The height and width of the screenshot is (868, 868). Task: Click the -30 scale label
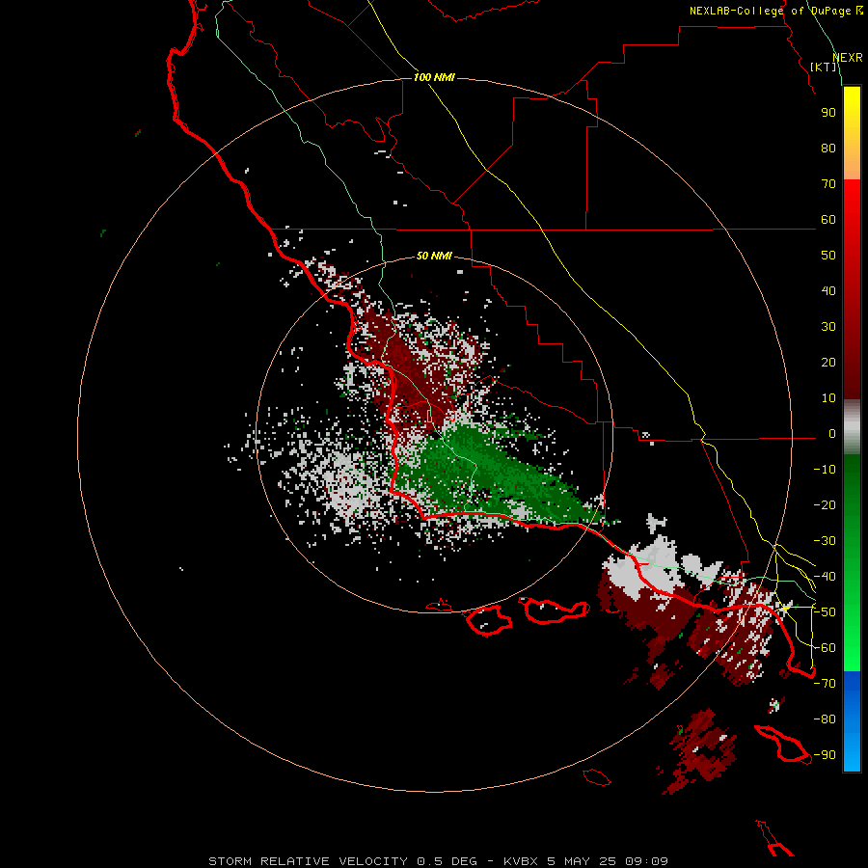pos(825,541)
